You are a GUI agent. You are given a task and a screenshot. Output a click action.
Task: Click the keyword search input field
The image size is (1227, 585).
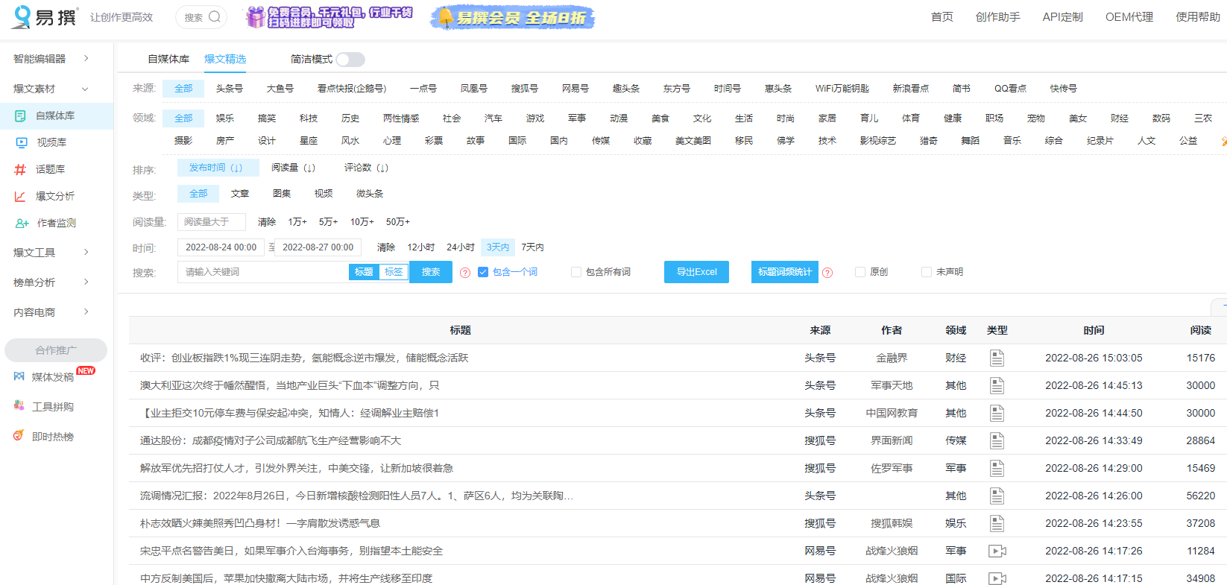[263, 272]
